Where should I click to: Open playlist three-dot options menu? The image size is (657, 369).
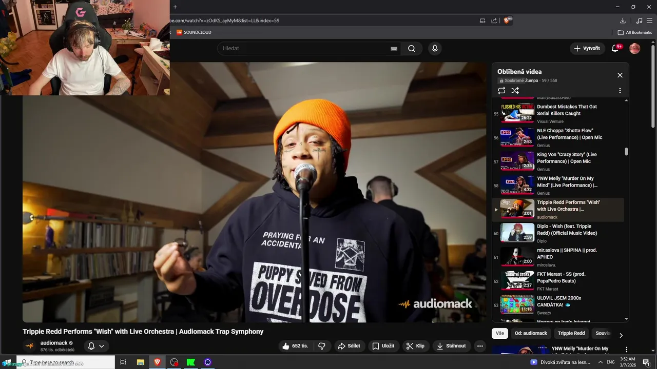tap(620, 91)
